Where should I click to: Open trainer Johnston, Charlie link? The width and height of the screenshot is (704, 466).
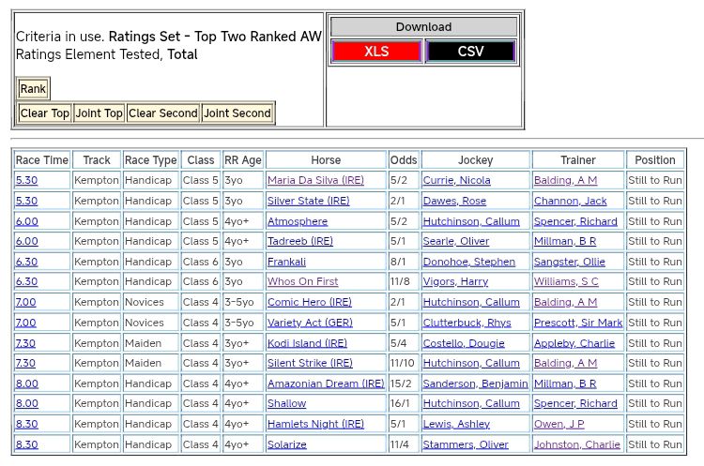coord(576,444)
